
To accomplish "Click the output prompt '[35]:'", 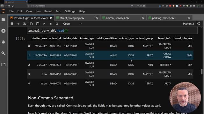I will pyautogui.click(x=20, y=38).
